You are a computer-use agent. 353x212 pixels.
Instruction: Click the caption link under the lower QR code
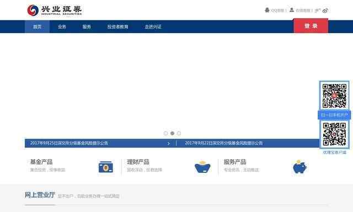pyautogui.click(x=335, y=152)
